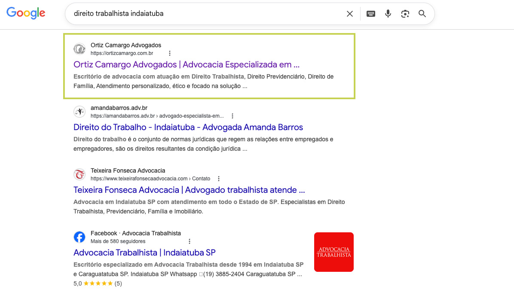The width and height of the screenshot is (514, 289).
Task: Click the magnifying glass search button
Action: tap(422, 14)
